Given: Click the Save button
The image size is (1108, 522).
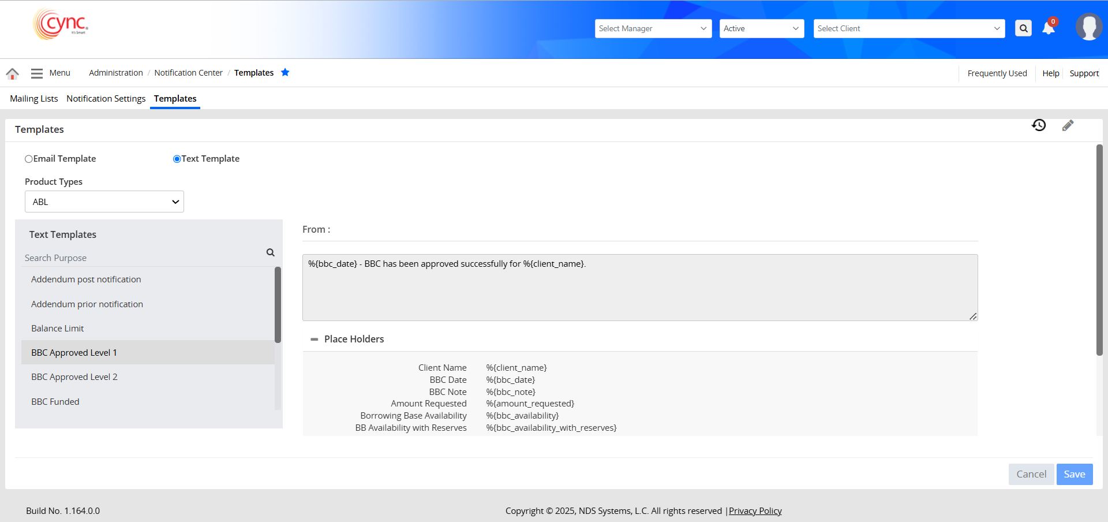Looking at the screenshot, I should (1074, 474).
